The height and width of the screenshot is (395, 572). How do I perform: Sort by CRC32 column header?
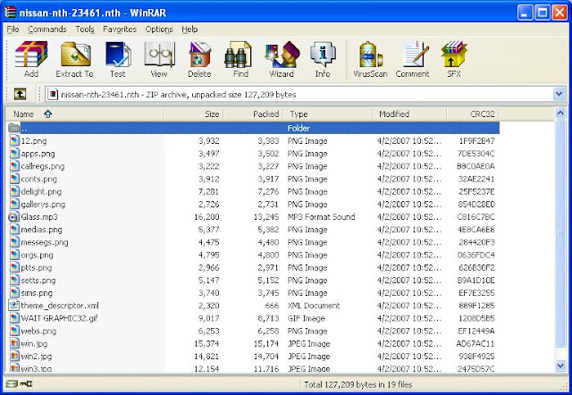[473, 114]
